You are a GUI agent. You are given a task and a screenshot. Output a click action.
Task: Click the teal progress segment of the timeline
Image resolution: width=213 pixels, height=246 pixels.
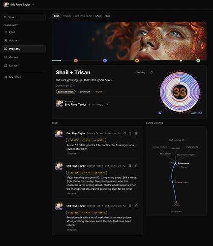(x=57, y=61)
